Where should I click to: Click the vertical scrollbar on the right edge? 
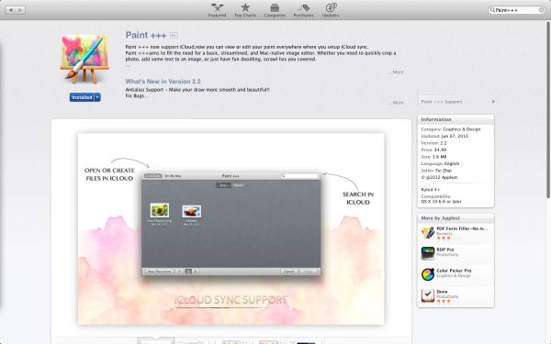point(548,109)
